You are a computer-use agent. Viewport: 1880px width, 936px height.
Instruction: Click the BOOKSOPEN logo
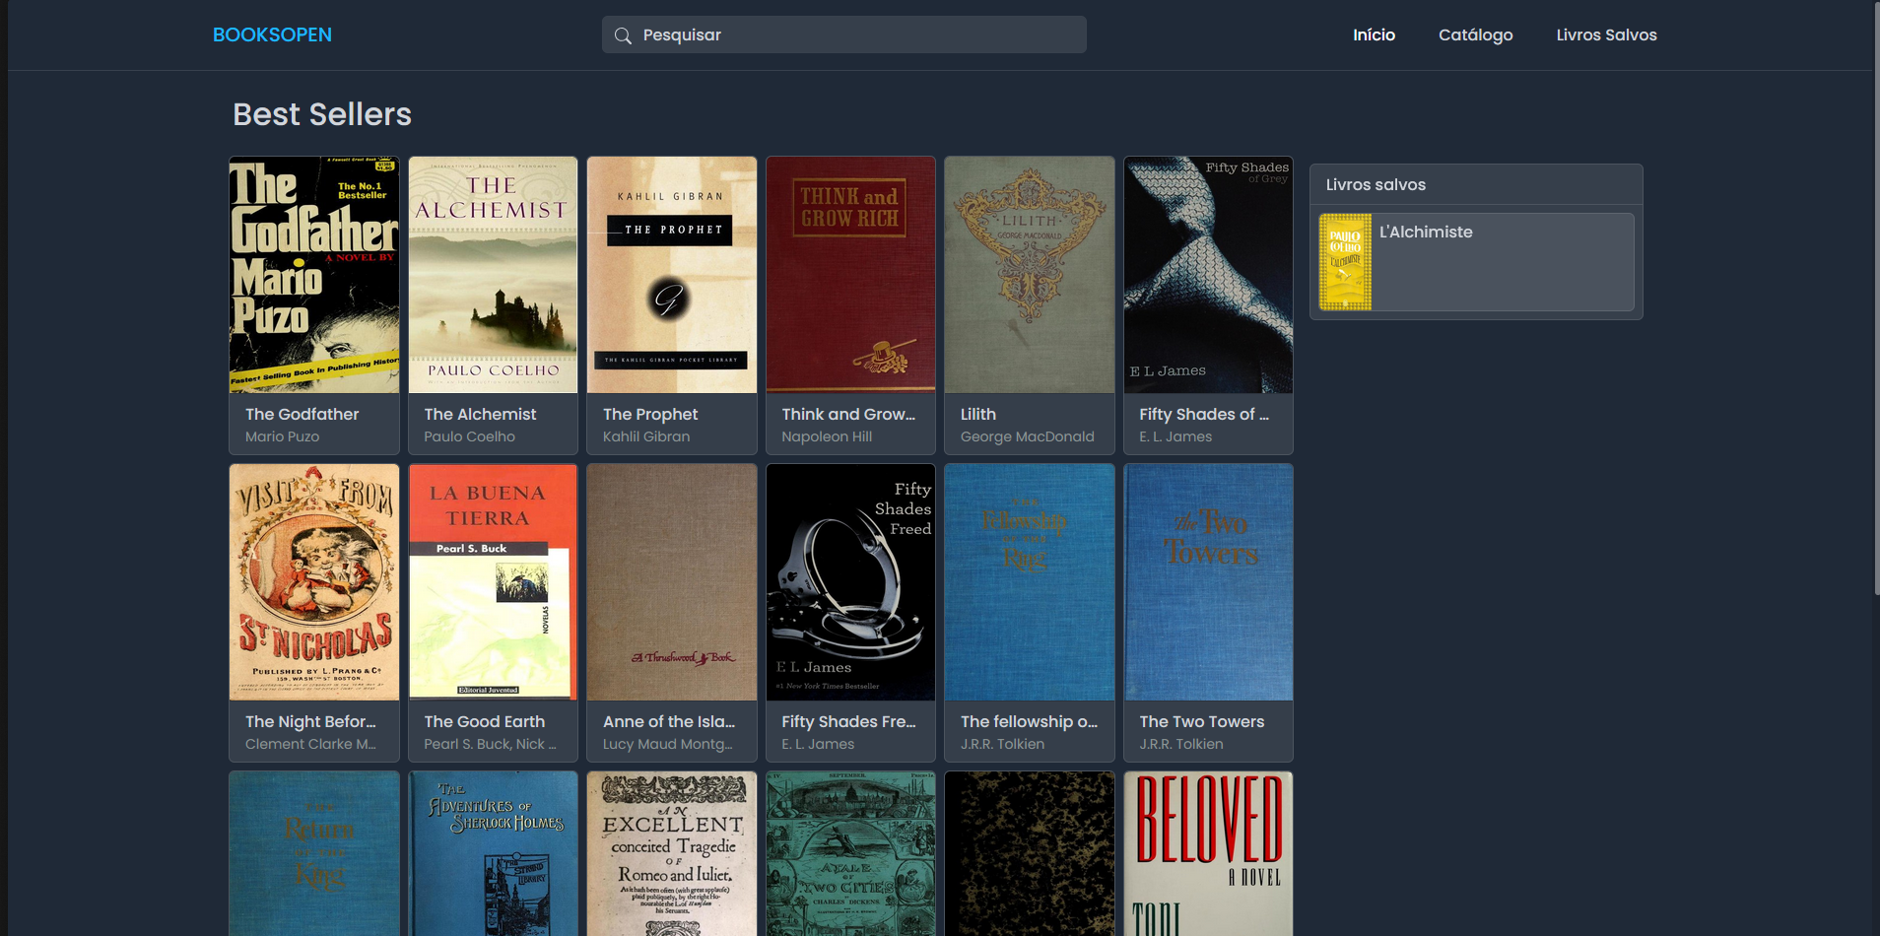272,34
